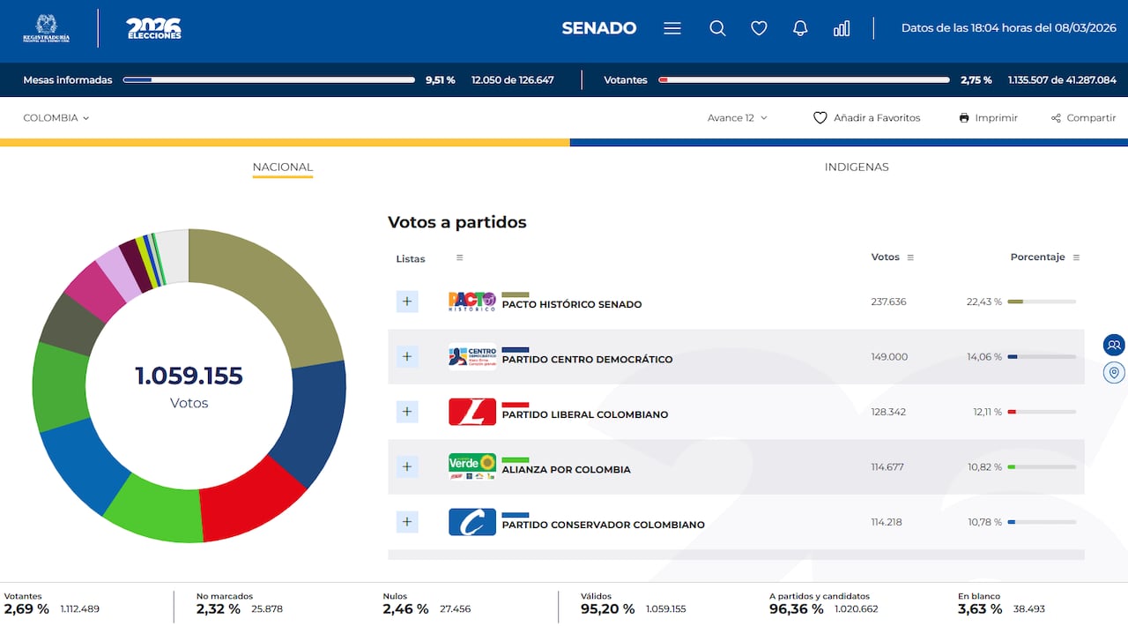Image resolution: width=1128 pixels, height=626 pixels.
Task: Click Añadir a Favoritos
Action: pyautogui.click(x=866, y=117)
